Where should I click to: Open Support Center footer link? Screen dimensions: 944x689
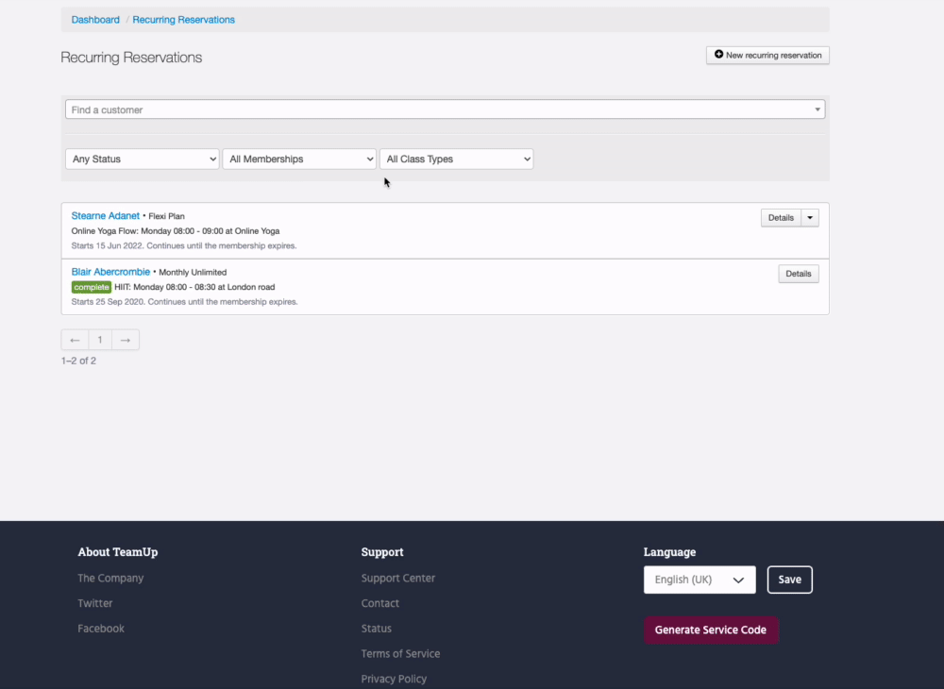click(x=397, y=579)
